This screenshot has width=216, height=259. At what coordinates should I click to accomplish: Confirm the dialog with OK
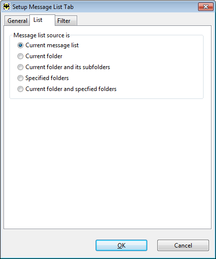(x=121, y=245)
